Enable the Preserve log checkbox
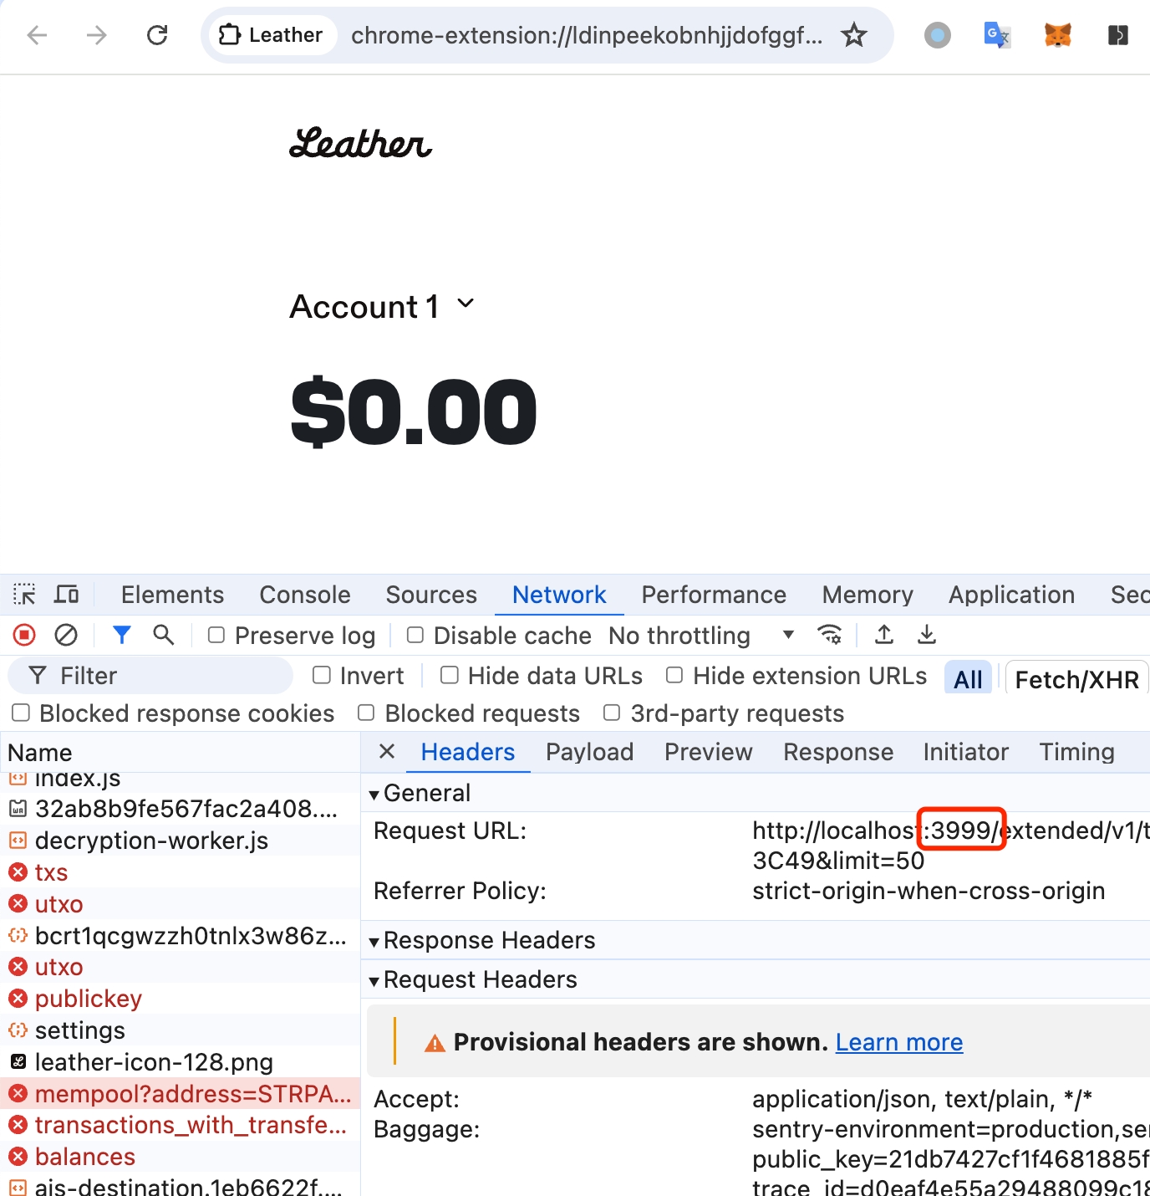This screenshot has width=1150, height=1196. click(x=216, y=636)
